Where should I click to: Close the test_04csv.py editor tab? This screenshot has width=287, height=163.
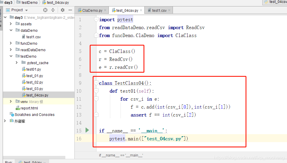(x=141, y=10)
